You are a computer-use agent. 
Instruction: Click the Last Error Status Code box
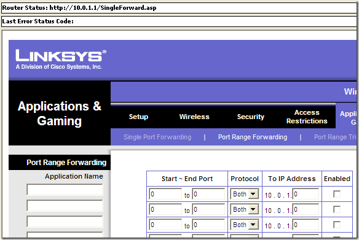point(179,21)
